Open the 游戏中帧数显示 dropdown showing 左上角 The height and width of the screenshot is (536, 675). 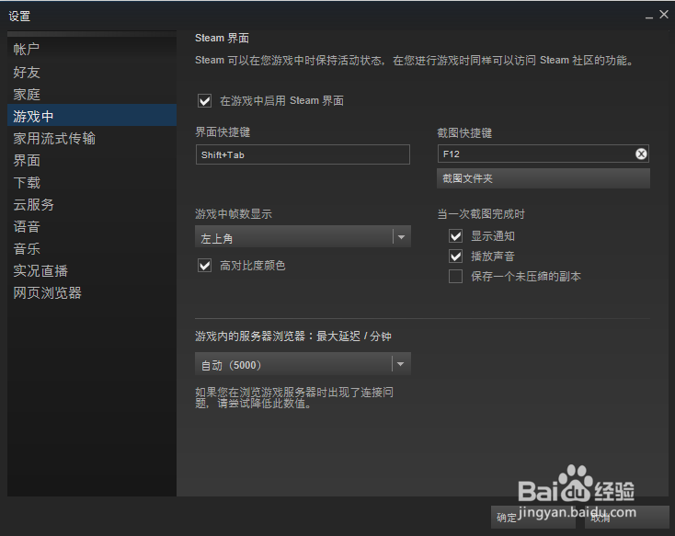[303, 237]
